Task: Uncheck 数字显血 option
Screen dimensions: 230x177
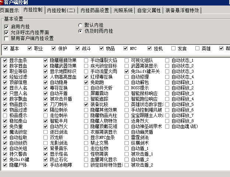Action: (5, 66)
